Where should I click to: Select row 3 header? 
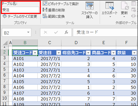(x=4, y=58)
